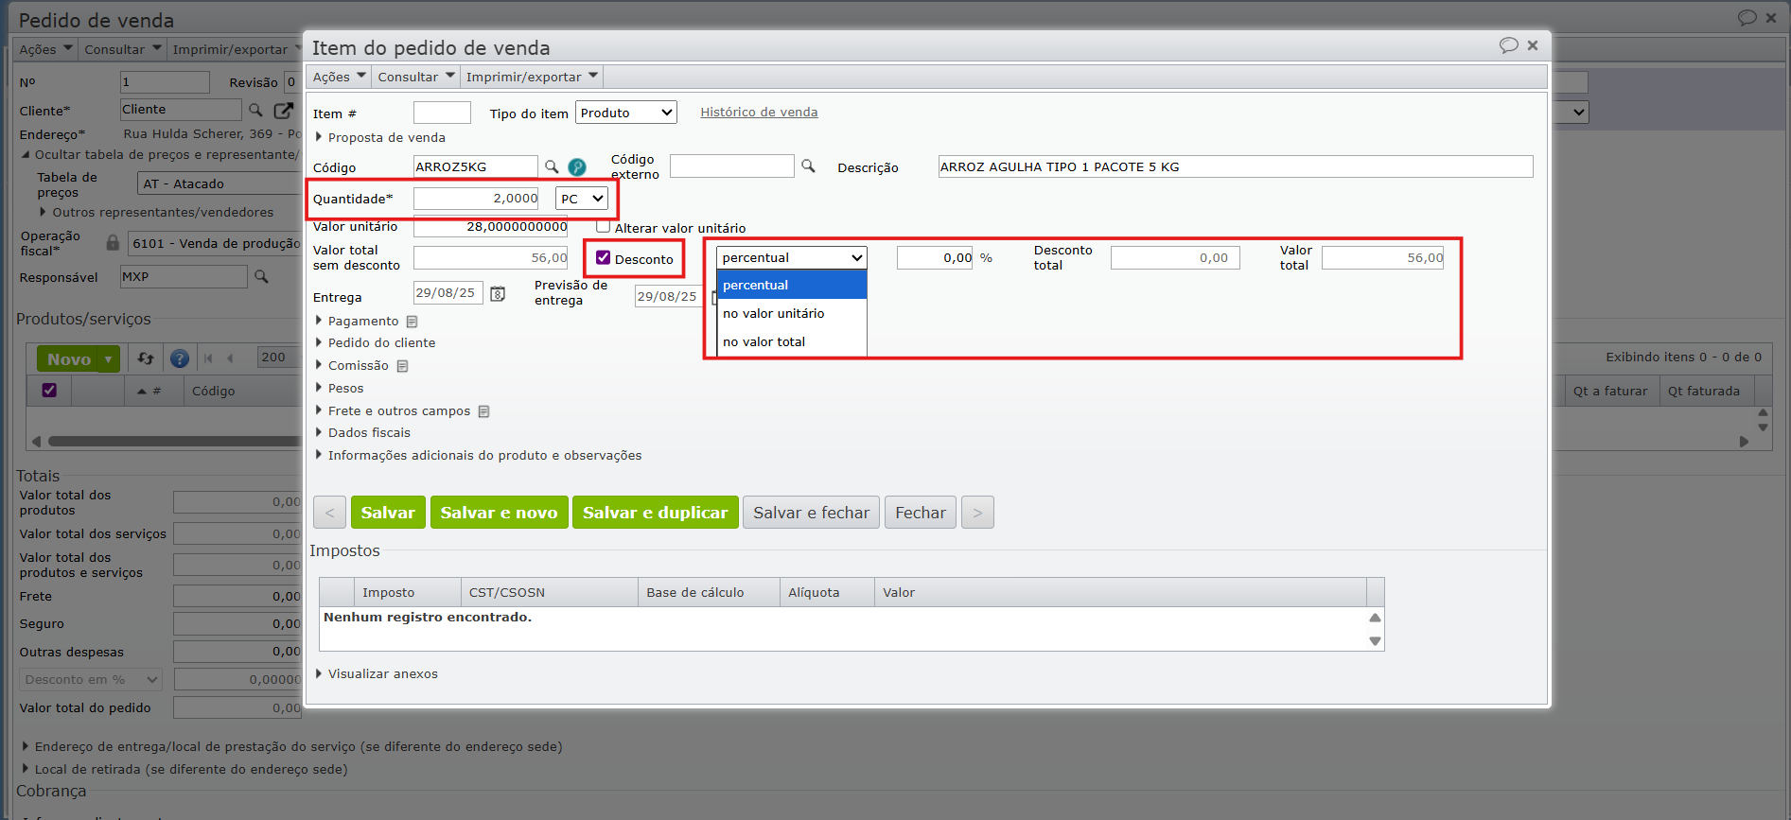Click the Salvar e duplicar button

[x=655, y=513]
